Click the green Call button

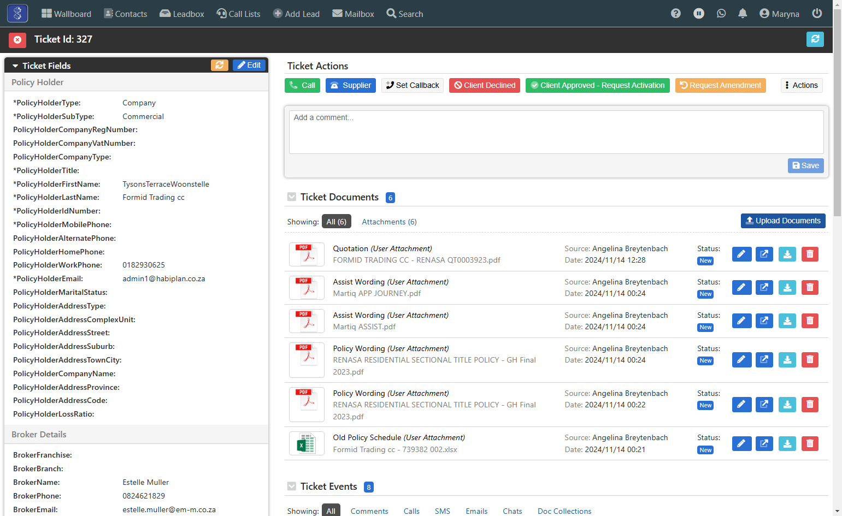point(302,85)
